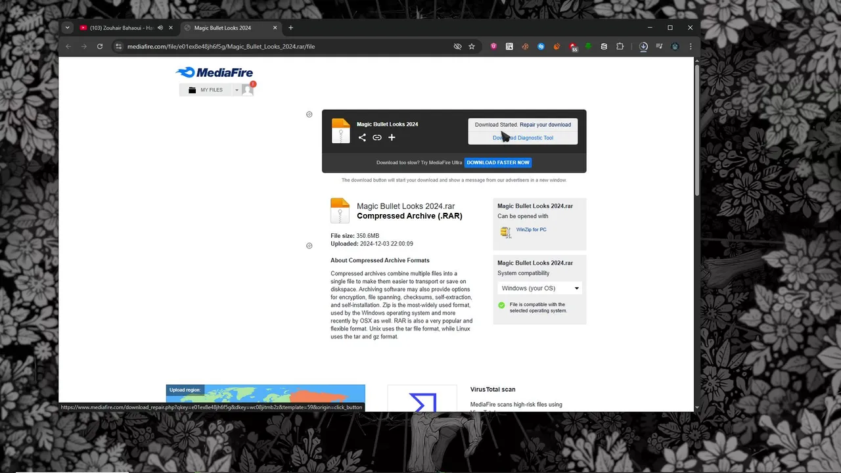Viewport: 841px width, 473px height.
Task: Open the user account avatar with notification
Action: pyautogui.click(x=248, y=89)
